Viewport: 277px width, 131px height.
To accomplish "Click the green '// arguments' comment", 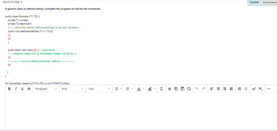I will (48, 50).
